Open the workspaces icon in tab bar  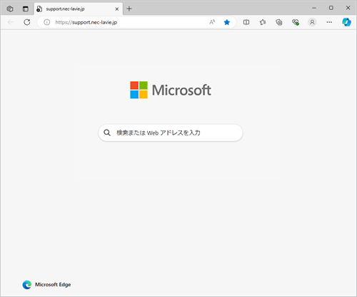[10, 9]
